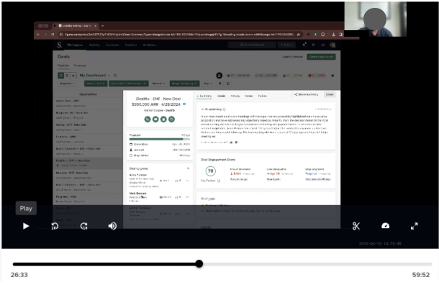
Task: Click the progress bar scrubber handle
Action: point(199,263)
